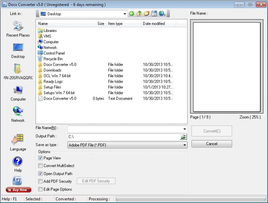
Task: Click the document preview pane
Action: [227, 67]
